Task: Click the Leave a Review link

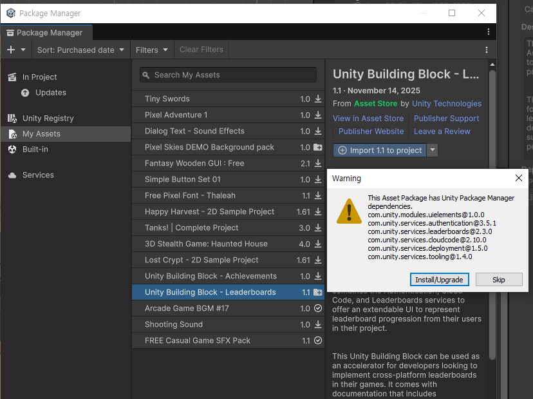Action: point(442,131)
